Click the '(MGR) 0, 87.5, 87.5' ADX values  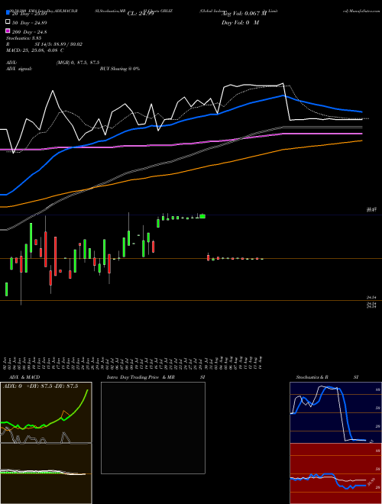pyautogui.click(x=78, y=63)
